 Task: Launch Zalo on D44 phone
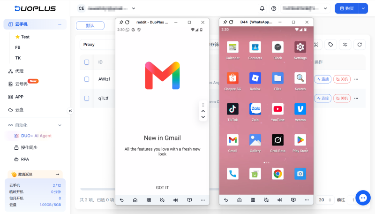(x=255, y=109)
